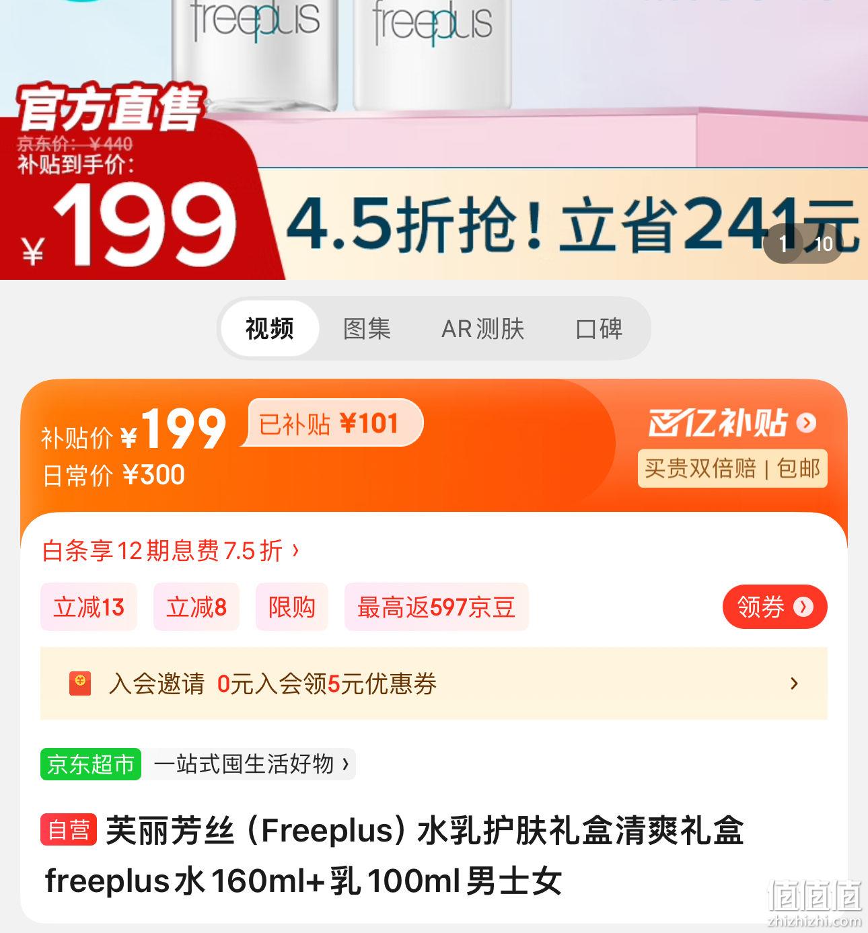868x933 pixels.
Task: Expand 白条享12期息费7.5折 details
Action: pos(170,551)
